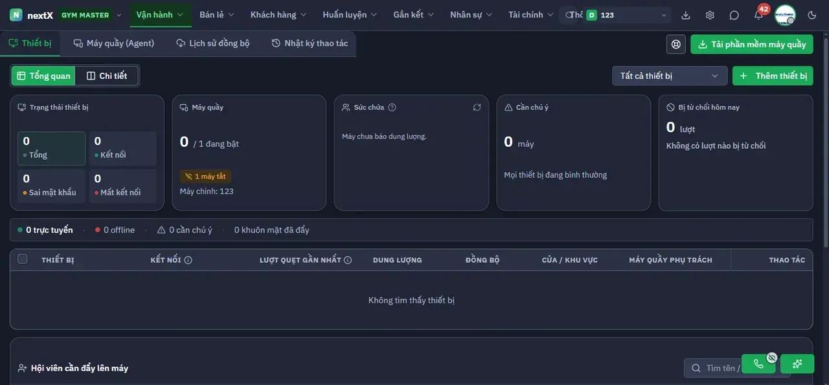Hide the phone widget via crossed-eye icon
Image resolution: width=829 pixels, height=385 pixels.
pos(771,357)
